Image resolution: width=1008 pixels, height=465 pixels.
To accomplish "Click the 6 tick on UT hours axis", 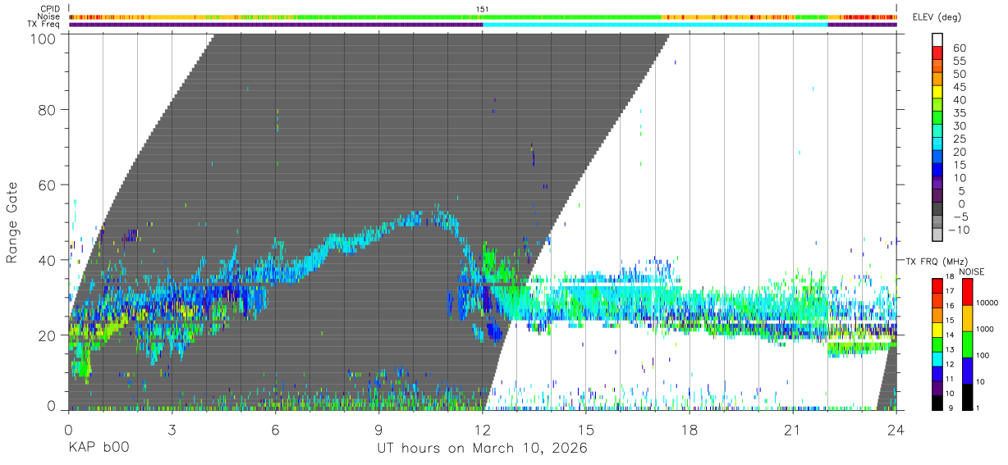I will click(275, 430).
